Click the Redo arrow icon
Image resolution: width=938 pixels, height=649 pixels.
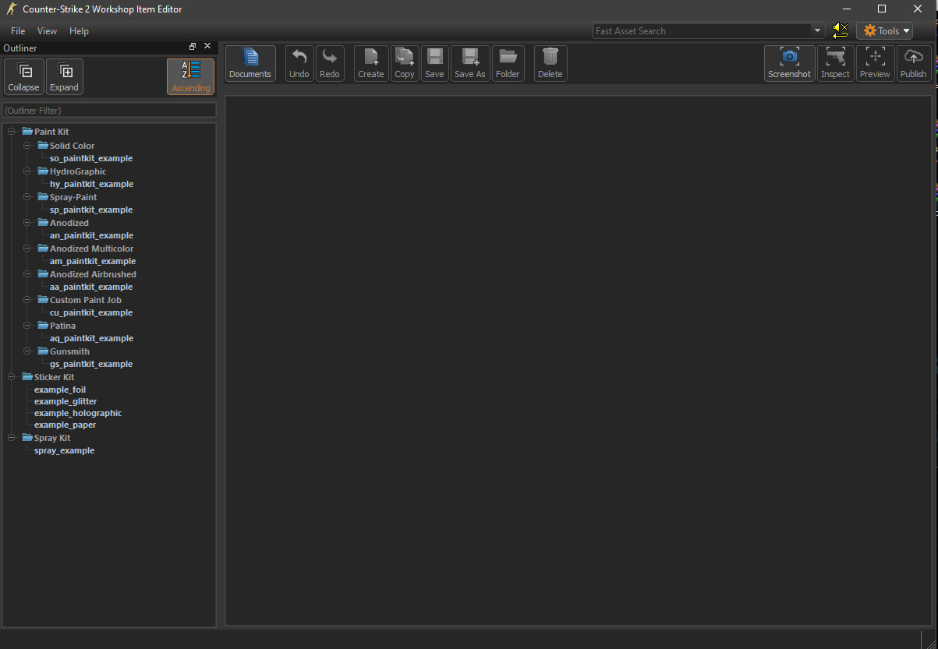coord(330,63)
